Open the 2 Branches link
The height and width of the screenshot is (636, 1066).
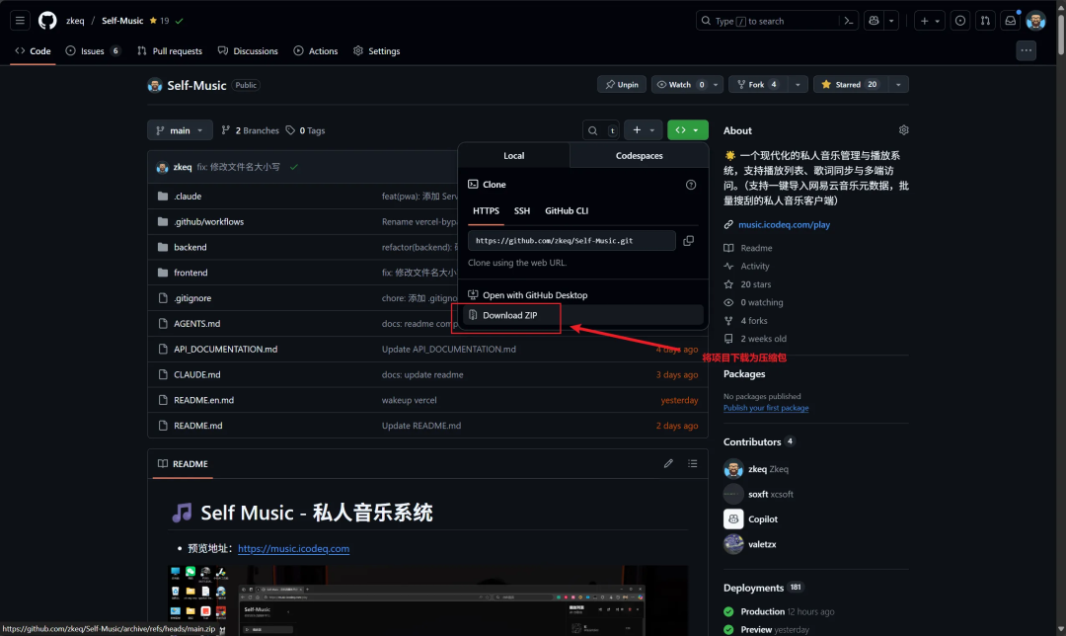(250, 130)
